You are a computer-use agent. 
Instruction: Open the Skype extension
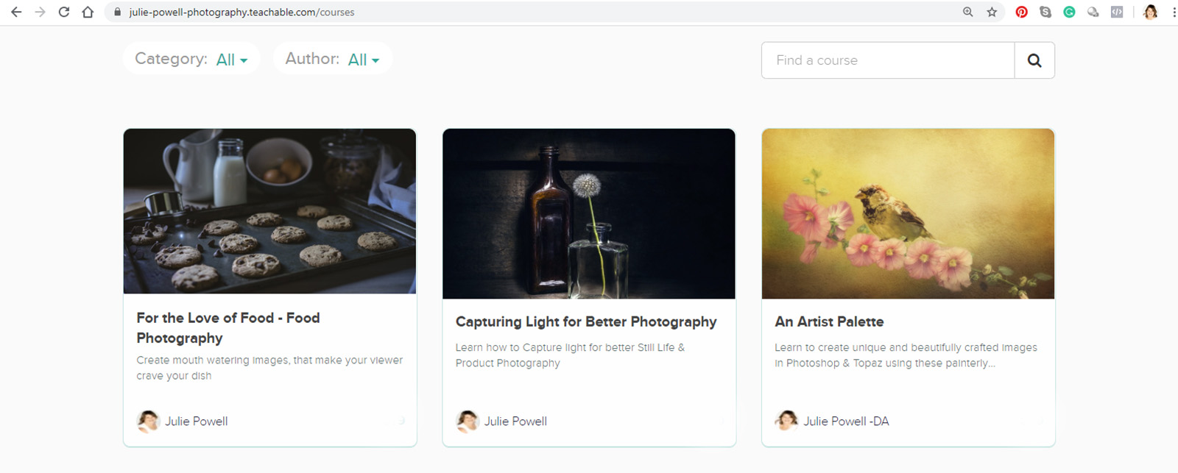tap(1045, 12)
